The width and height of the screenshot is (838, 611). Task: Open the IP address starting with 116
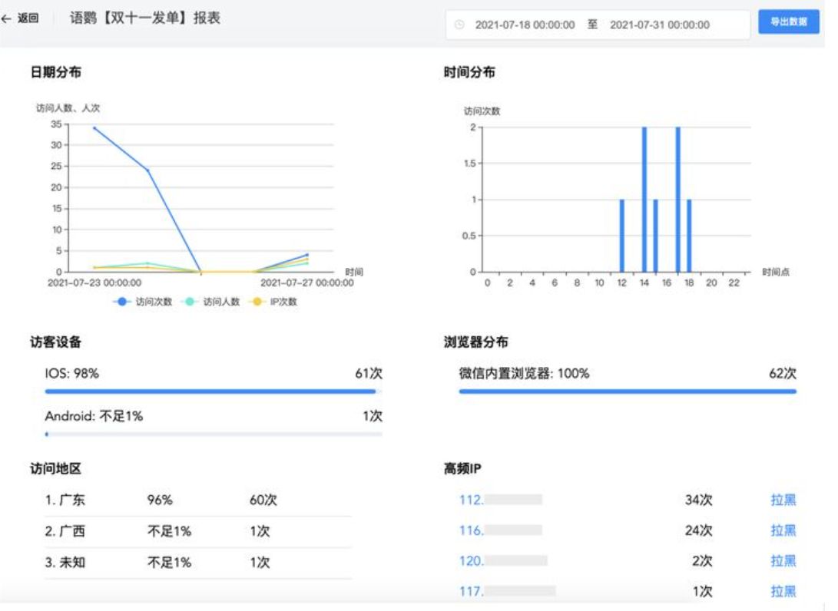point(471,530)
